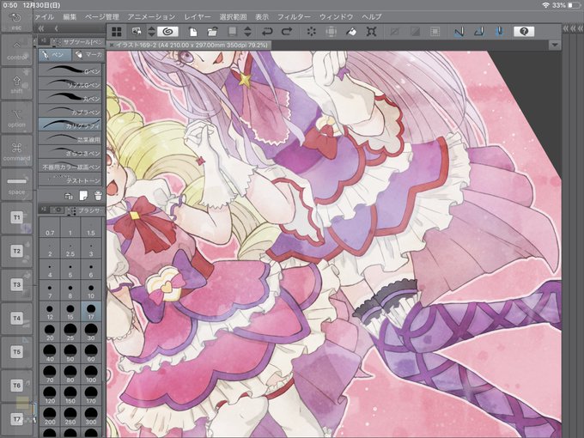The image size is (584, 438).
Task: Undo the last action with the Undo arrow
Action: point(267,32)
